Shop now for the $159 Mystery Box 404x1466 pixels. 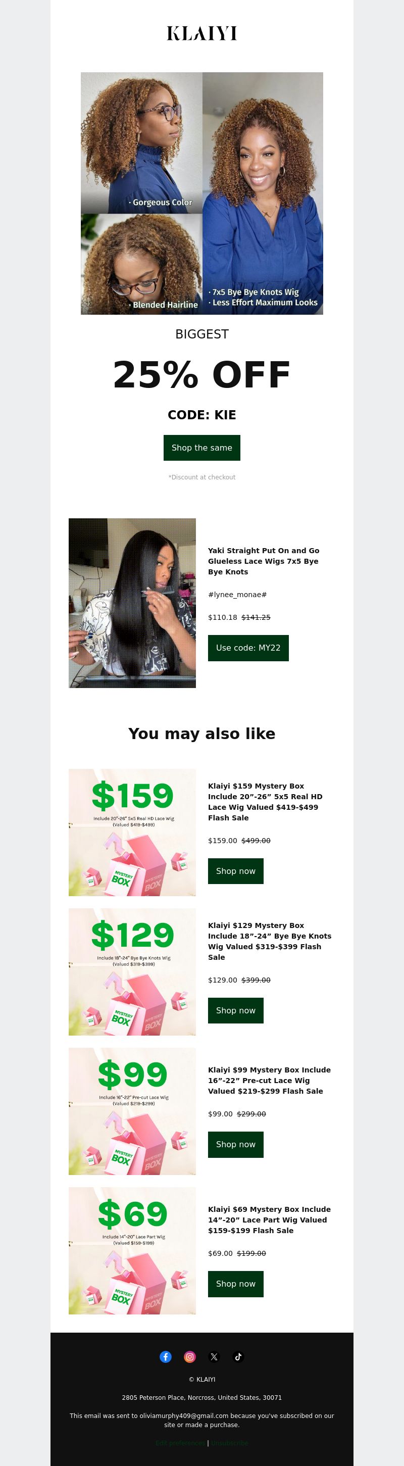tap(235, 871)
